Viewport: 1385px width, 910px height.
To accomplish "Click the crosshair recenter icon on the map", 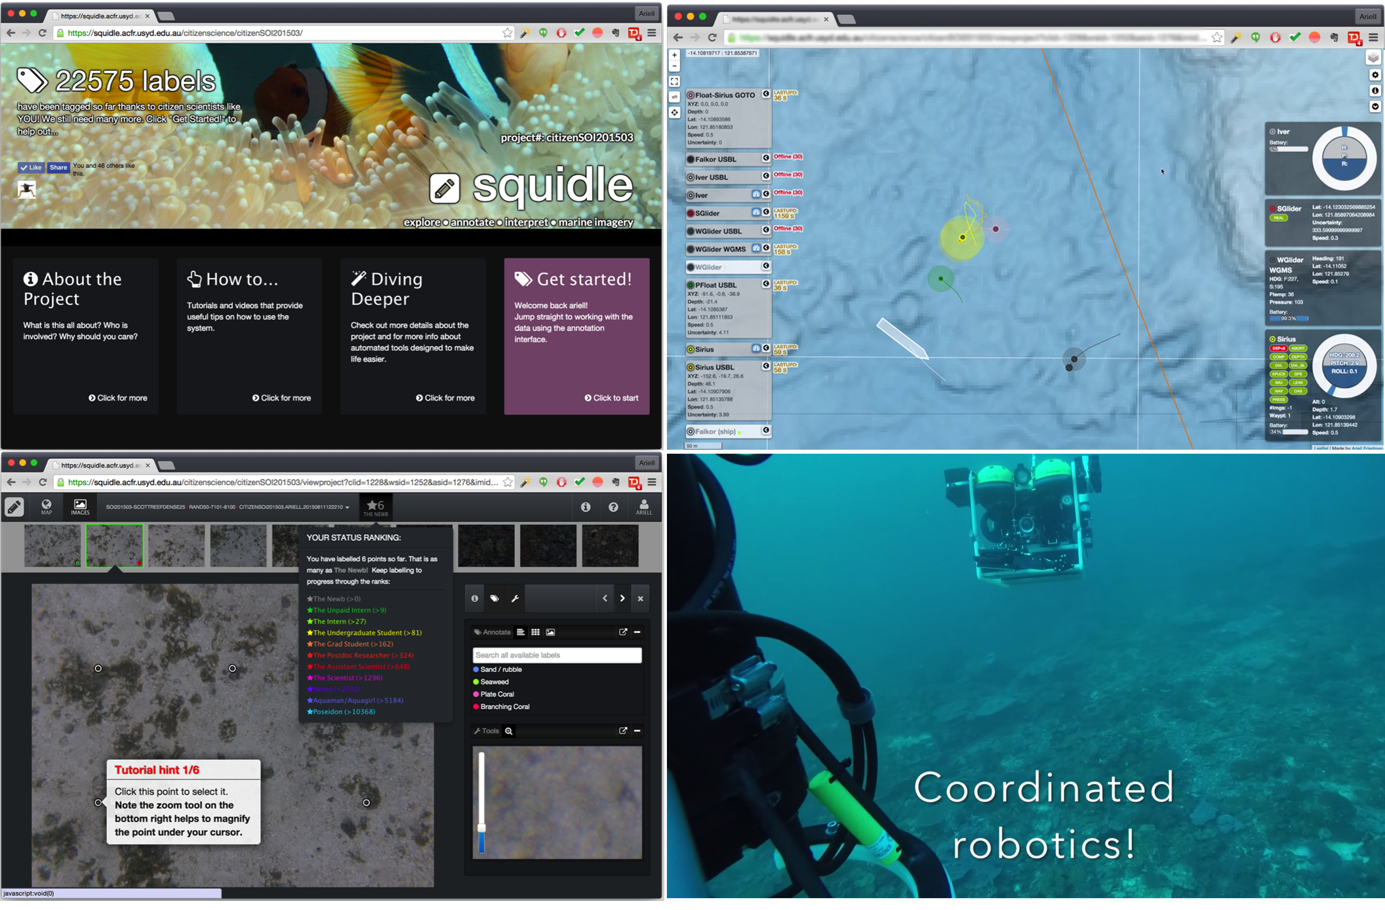I will click(x=674, y=113).
